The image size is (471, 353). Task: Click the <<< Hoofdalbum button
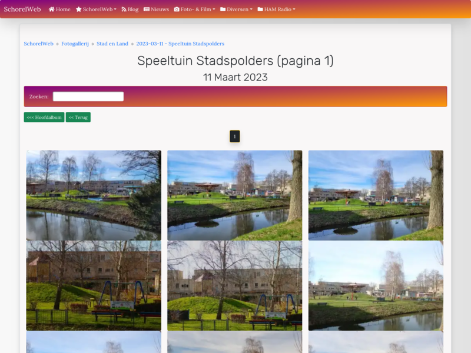pos(44,117)
